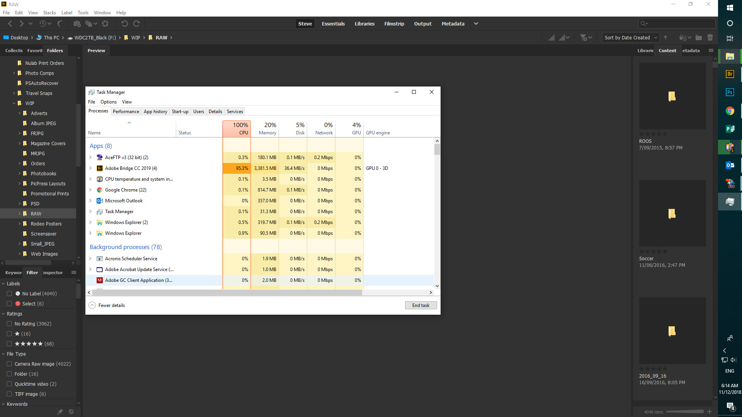This screenshot has height=417, width=742.
Task: Rotate 90° counterclockwise in Bridge toolbar
Action: click(x=124, y=24)
